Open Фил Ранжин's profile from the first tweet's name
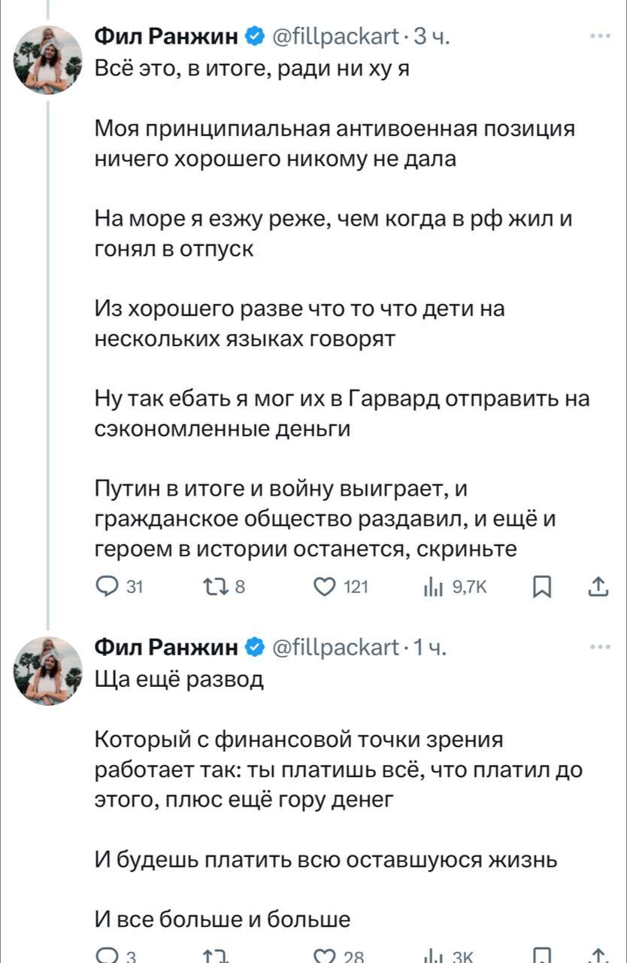Viewport: 627px width, 963px height. pos(165,35)
